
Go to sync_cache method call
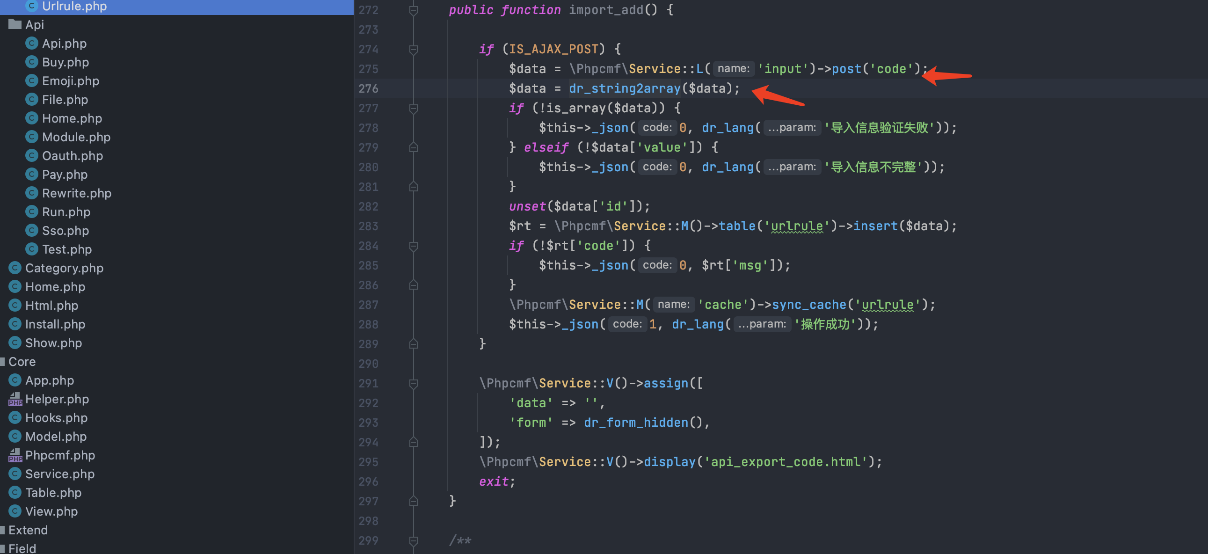[x=809, y=305]
